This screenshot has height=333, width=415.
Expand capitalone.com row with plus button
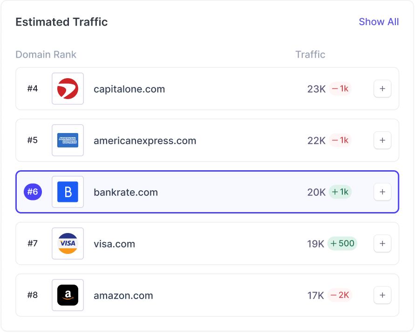click(382, 89)
